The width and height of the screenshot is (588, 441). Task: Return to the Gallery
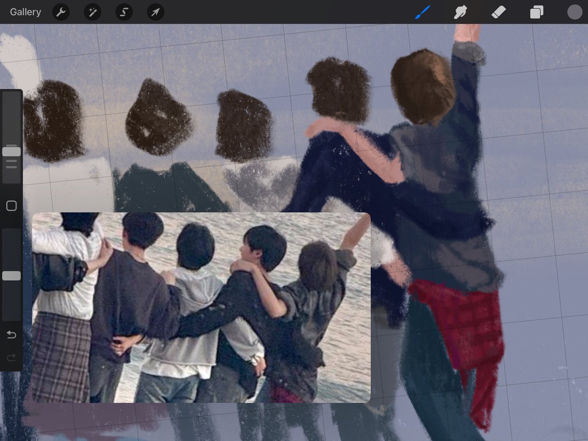25,12
